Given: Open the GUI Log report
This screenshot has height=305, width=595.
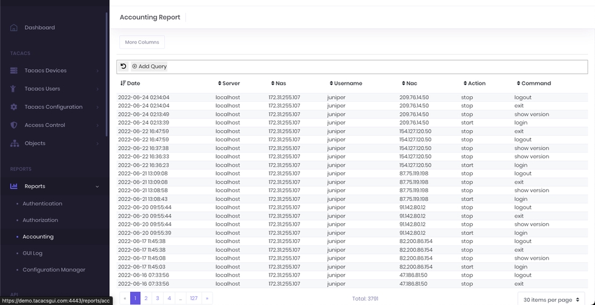Looking at the screenshot, I should point(32,254).
